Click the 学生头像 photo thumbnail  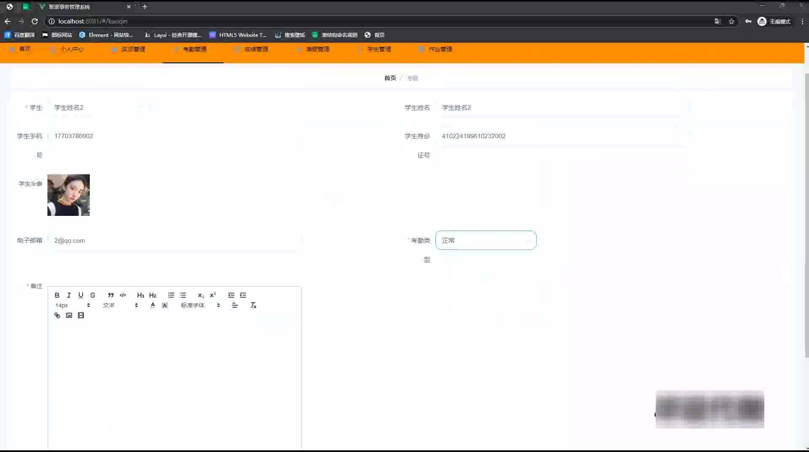69,195
